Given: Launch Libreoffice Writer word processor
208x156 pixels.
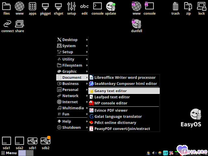Looking at the screenshot, I should point(124,77).
